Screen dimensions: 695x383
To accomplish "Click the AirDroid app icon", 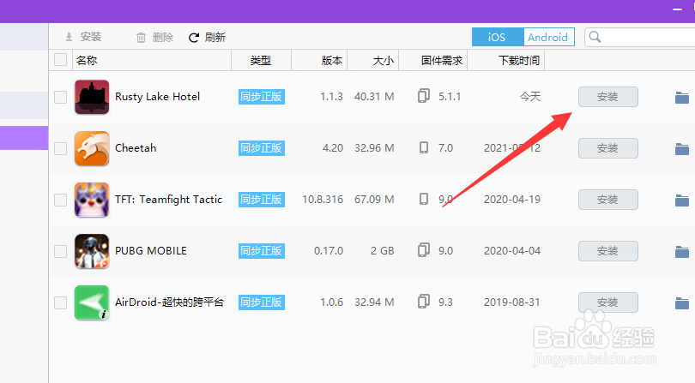I will tap(92, 302).
